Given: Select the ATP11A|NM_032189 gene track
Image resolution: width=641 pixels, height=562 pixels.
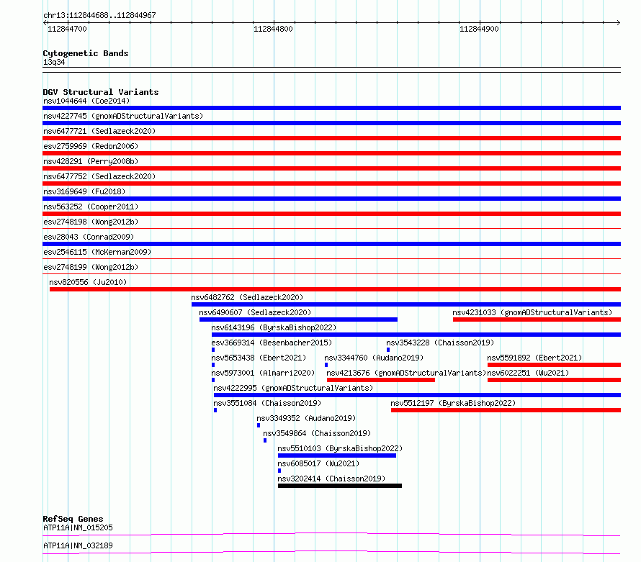Looking at the screenshot, I should click(331, 552).
